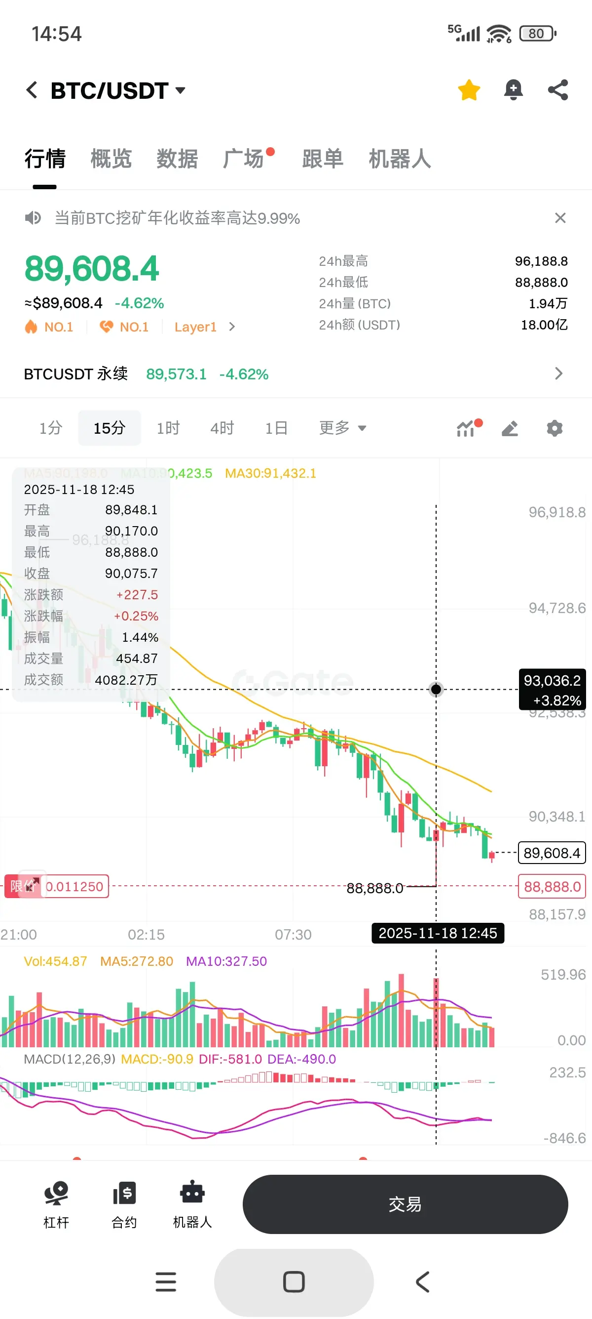Select the 15分 chart interval

pyautogui.click(x=110, y=428)
